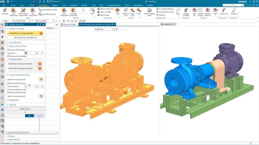This screenshot has width=259, height=145.
Task: Enable the Remove Blends by Size checkbox
Action: (8, 90)
